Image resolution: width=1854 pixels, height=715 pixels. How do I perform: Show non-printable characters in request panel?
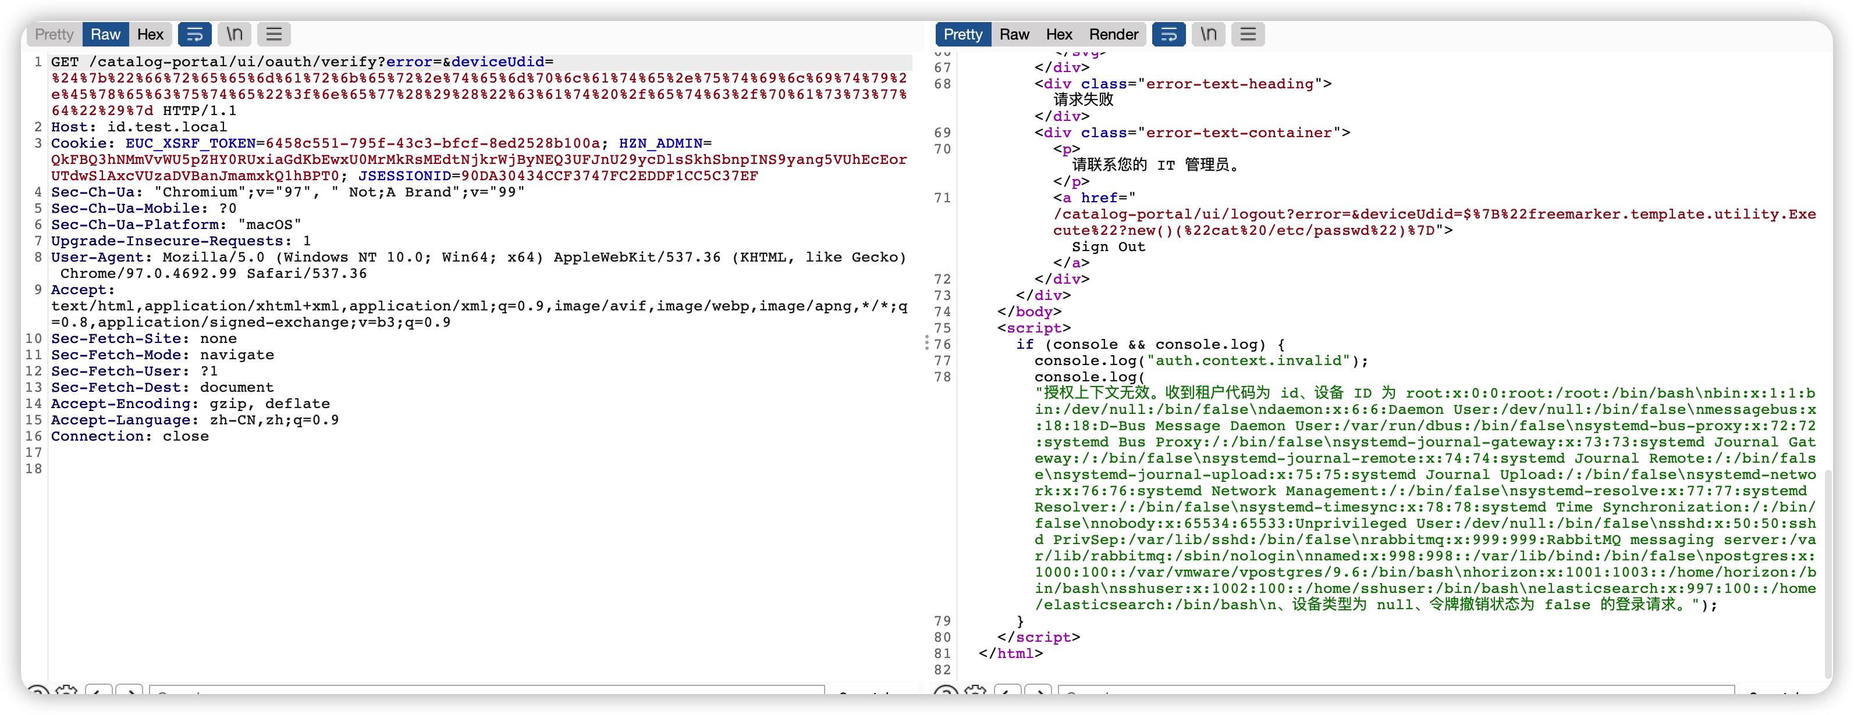234,34
